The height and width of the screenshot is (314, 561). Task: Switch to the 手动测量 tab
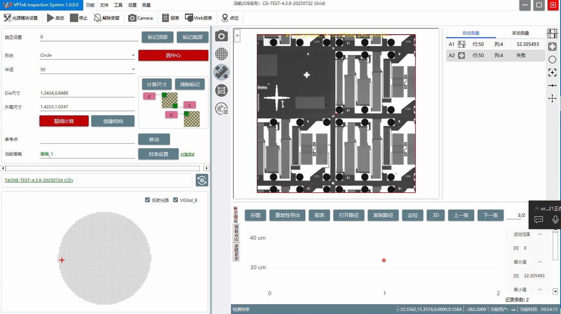pyautogui.click(x=520, y=33)
